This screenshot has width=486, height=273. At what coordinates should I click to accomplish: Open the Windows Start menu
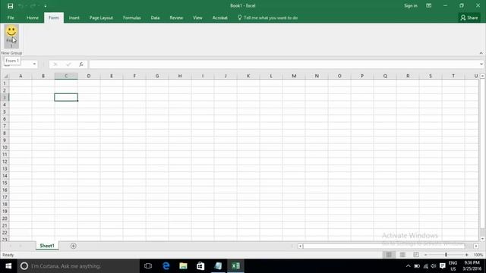click(x=8, y=266)
